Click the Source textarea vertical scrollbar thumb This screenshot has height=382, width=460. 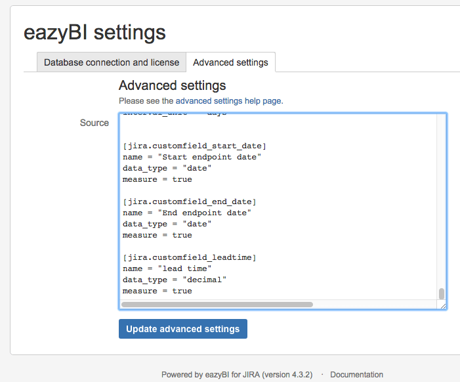442,293
